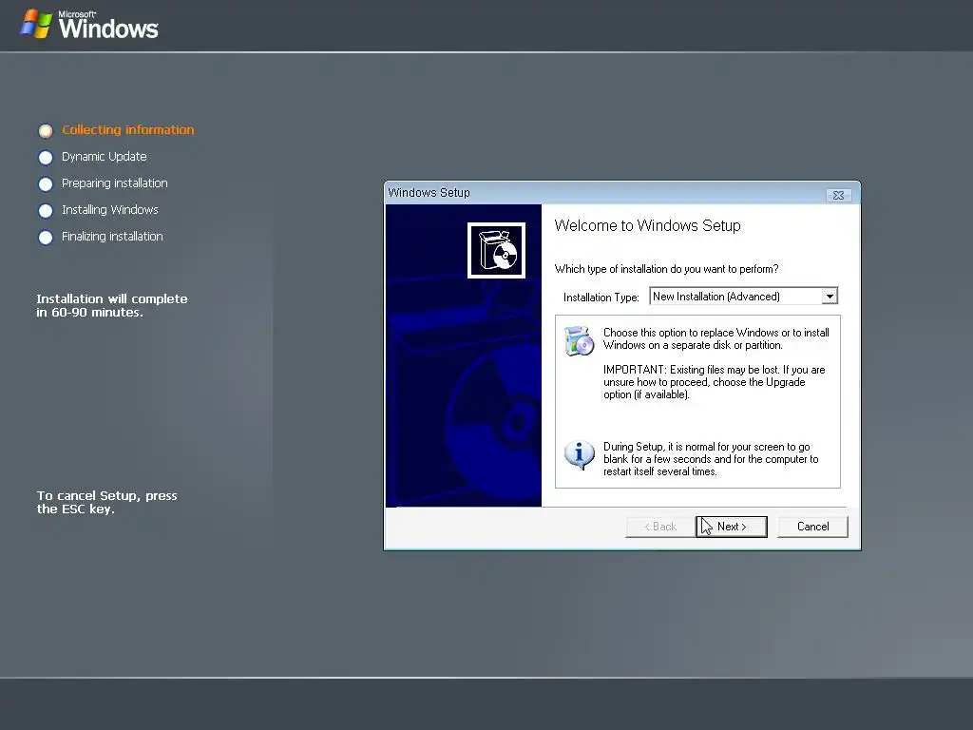Click the 'Welcome to Windows Setup' heading
The width and height of the screenshot is (973, 730).
click(647, 225)
